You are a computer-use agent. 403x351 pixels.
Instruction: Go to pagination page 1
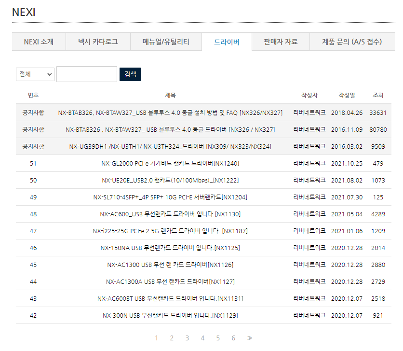(156, 338)
